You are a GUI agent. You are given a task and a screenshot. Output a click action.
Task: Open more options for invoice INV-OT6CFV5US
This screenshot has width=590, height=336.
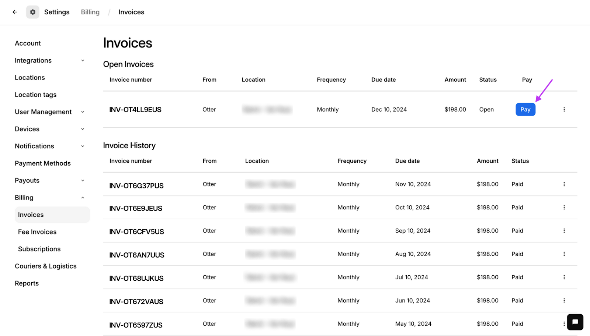pyautogui.click(x=564, y=231)
